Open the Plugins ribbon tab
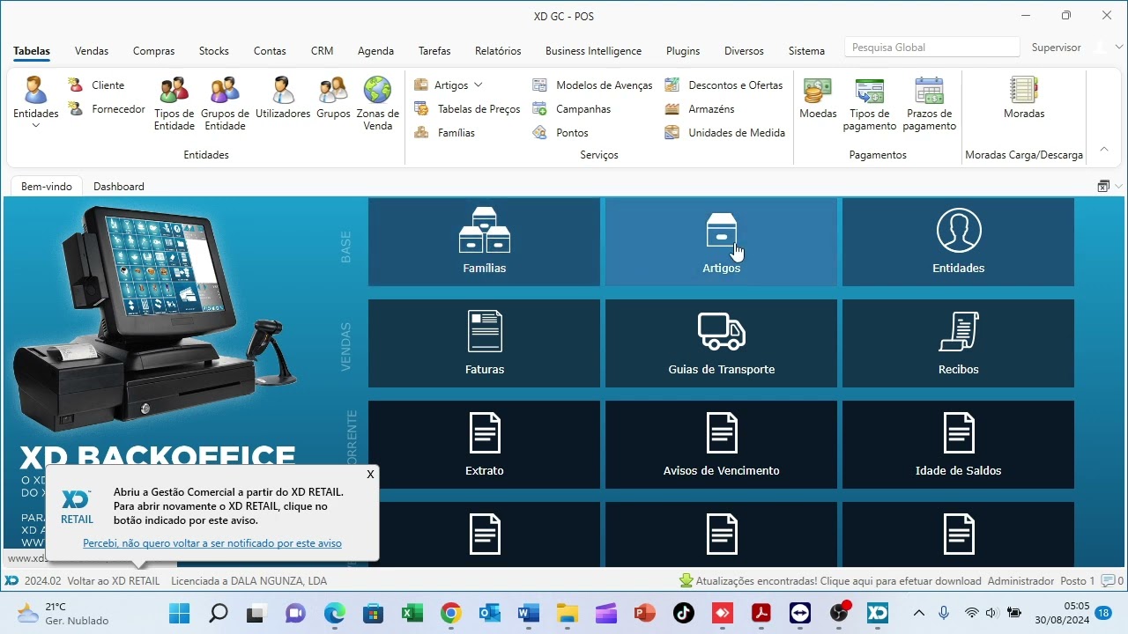The height and width of the screenshot is (634, 1128). click(x=683, y=51)
